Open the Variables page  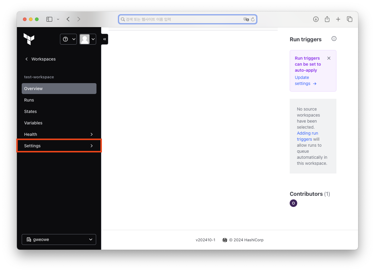point(59,123)
